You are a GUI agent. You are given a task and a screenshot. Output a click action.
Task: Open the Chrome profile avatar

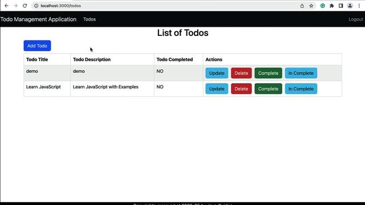click(x=350, y=6)
